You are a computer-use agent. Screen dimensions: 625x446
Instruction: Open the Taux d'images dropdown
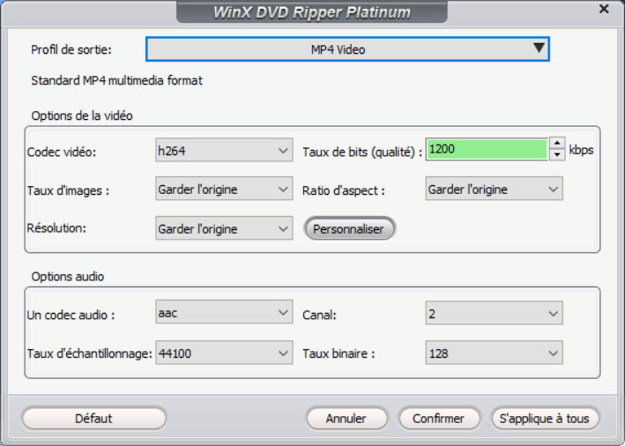click(x=223, y=189)
